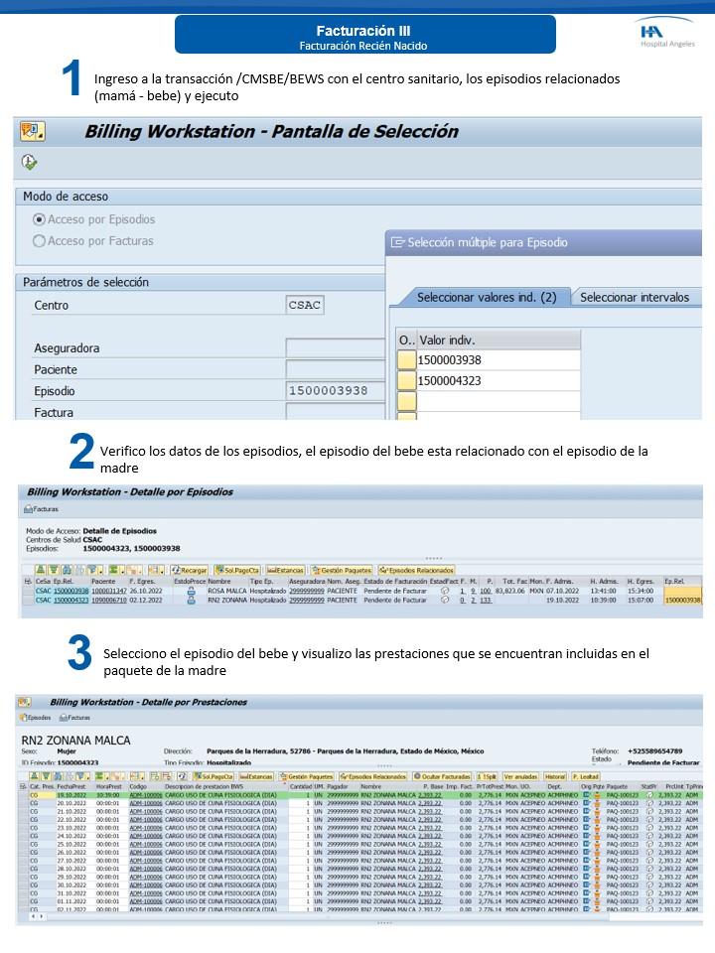
Task: Switch to Seleccionar intervalos tab
Action: (x=635, y=297)
